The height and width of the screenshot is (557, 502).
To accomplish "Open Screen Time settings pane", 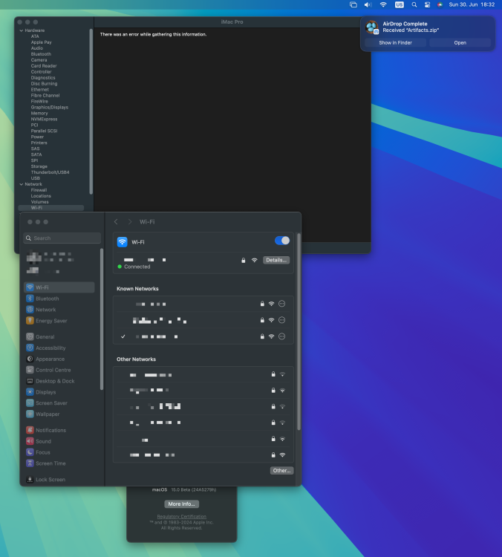I will pos(59,463).
